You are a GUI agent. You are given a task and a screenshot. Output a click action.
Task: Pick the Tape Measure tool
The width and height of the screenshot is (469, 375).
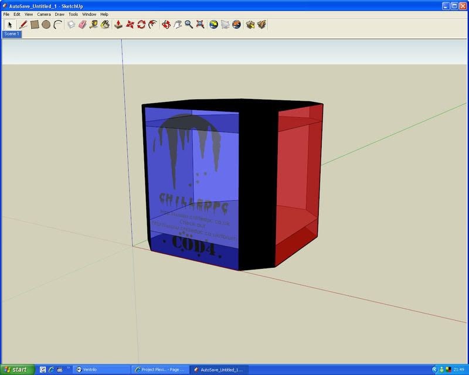click(x=94, y=25)
